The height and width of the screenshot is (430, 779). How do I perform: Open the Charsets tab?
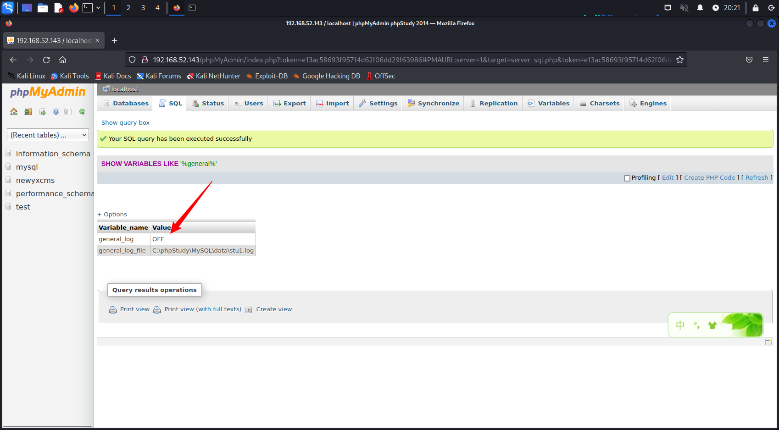[x=600, y=103]
